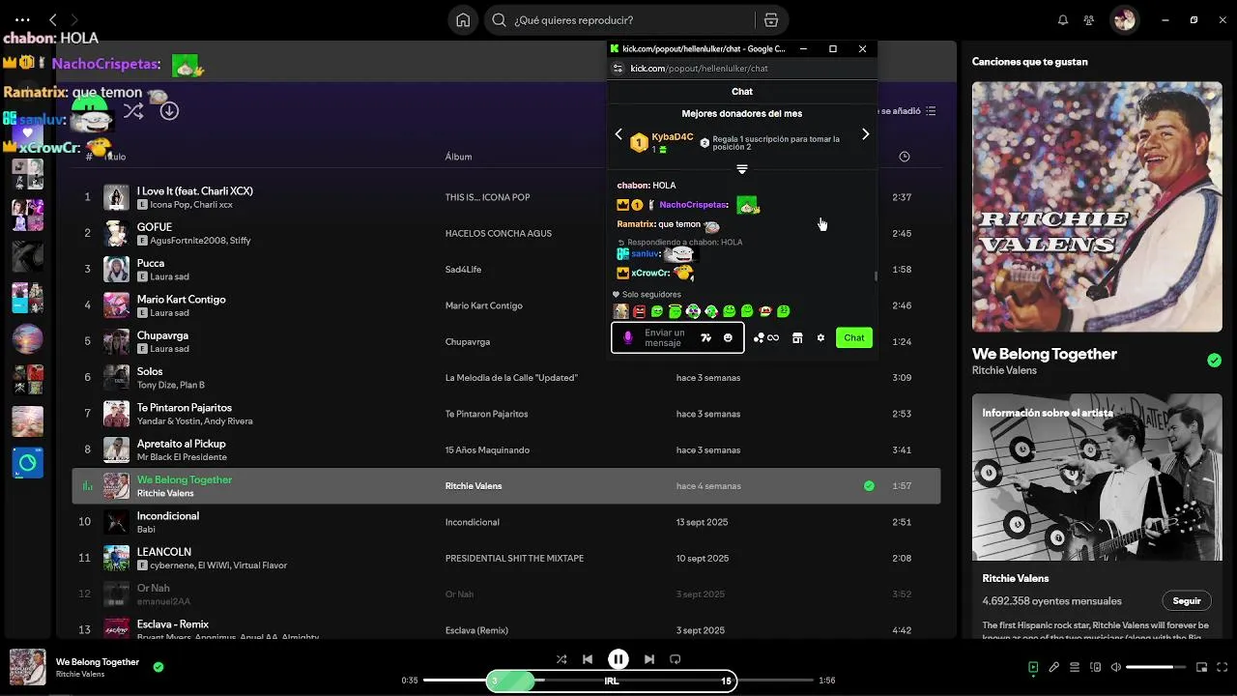Screen dimensions: 1237x696
Task: Click the Ritchie Valens album cover art
Action: [x=1097, y=206]
